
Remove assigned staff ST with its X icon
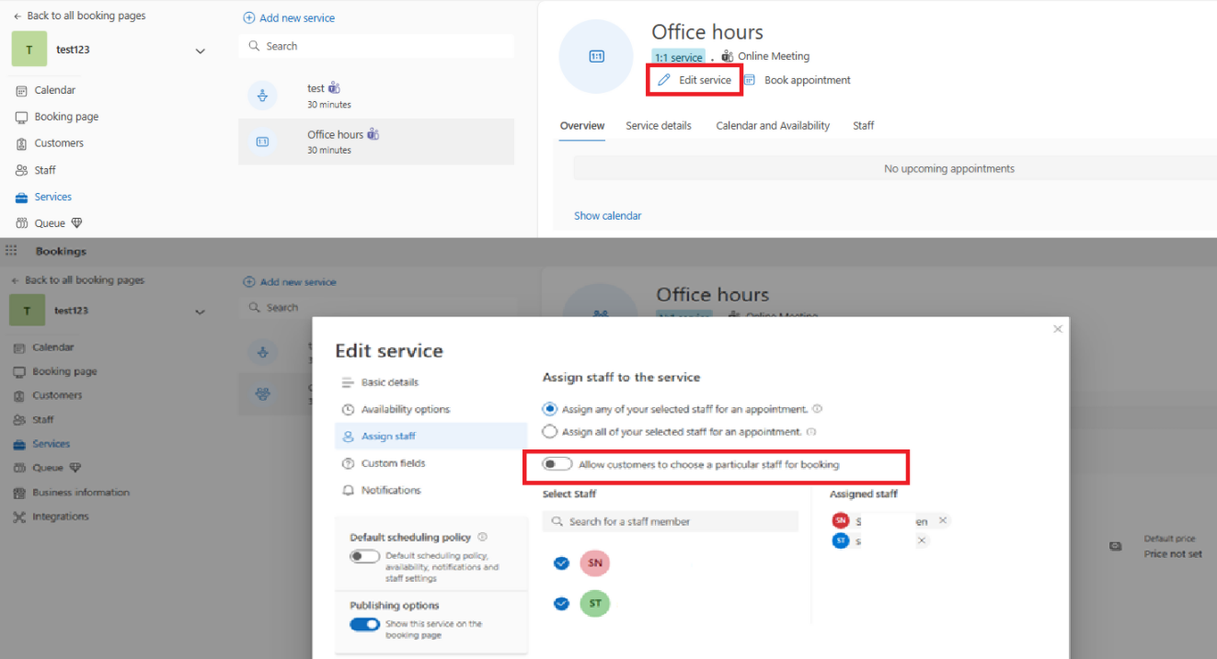coord(922,540)
